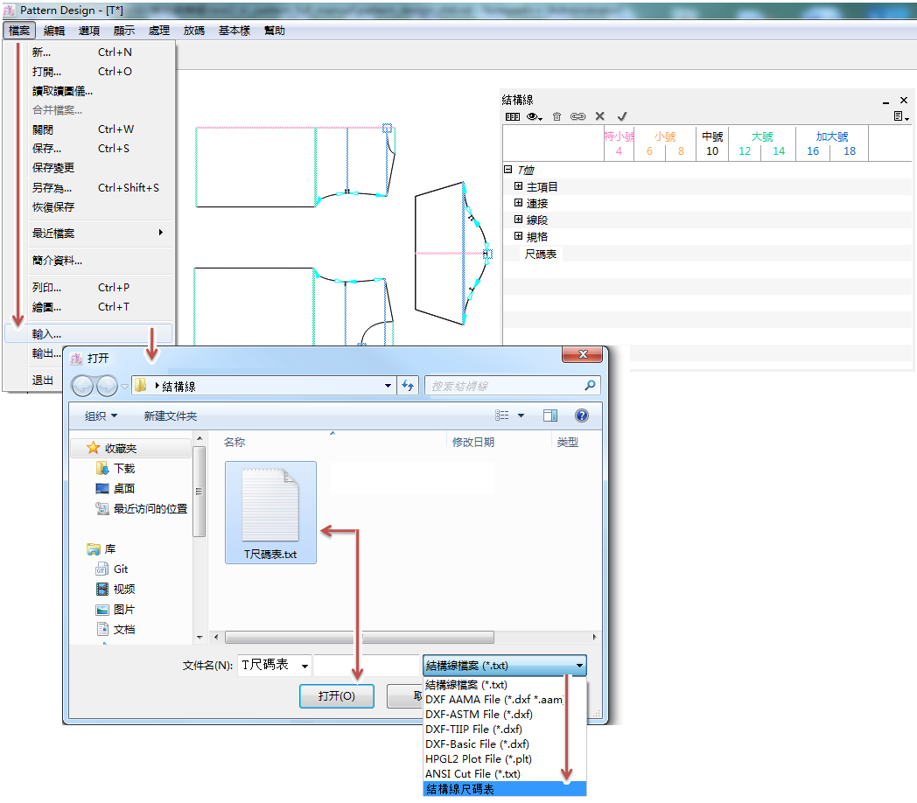The image size is (917, 803).
Task: Click the 大號 size group header
Action: click(x=762, y=136)
